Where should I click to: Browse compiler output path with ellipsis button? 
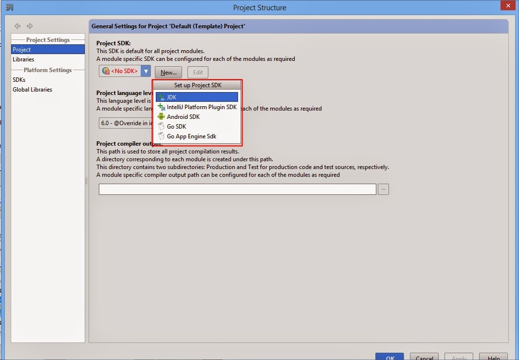coord(383,189)
